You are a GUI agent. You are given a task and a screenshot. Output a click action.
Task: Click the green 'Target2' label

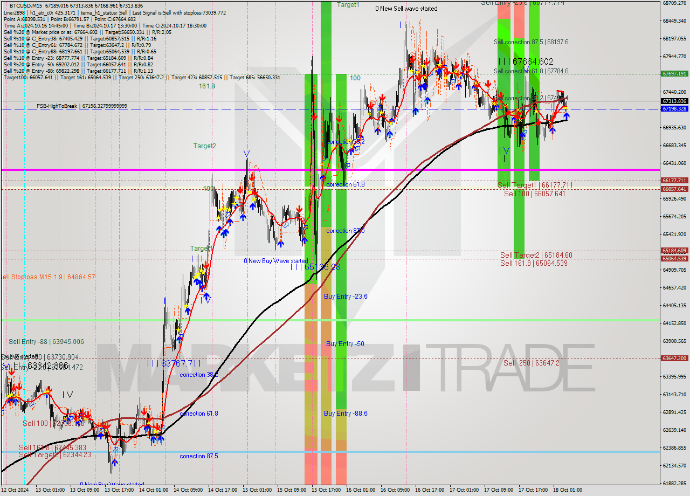(x=205, y=146)
